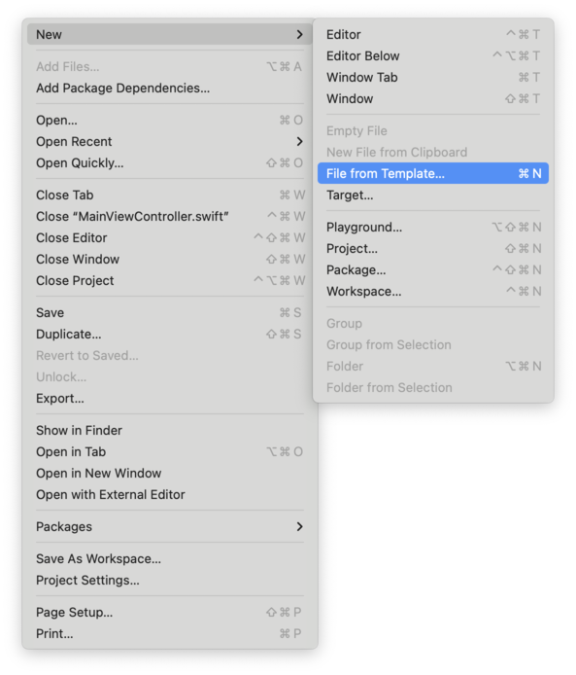Select Duplicate… menu item

click(x=170, y=334)
